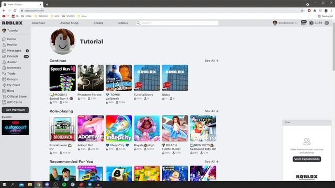This screenshot has height=188, width=335.
Task: Open the Create menu item
Action: (x=98, y=23)
